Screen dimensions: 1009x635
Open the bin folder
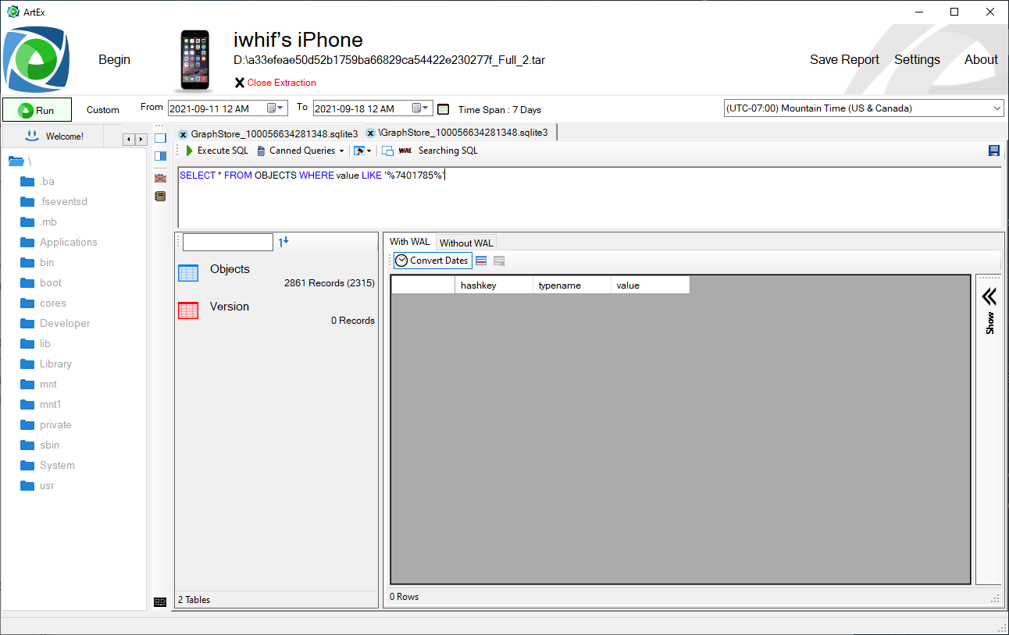[x=37, y=263]
